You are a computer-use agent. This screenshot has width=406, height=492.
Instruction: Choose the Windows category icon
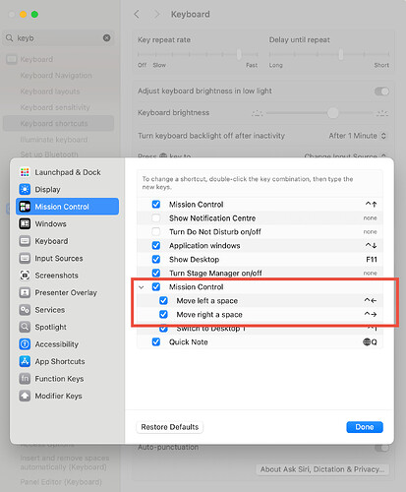[25, 223]
